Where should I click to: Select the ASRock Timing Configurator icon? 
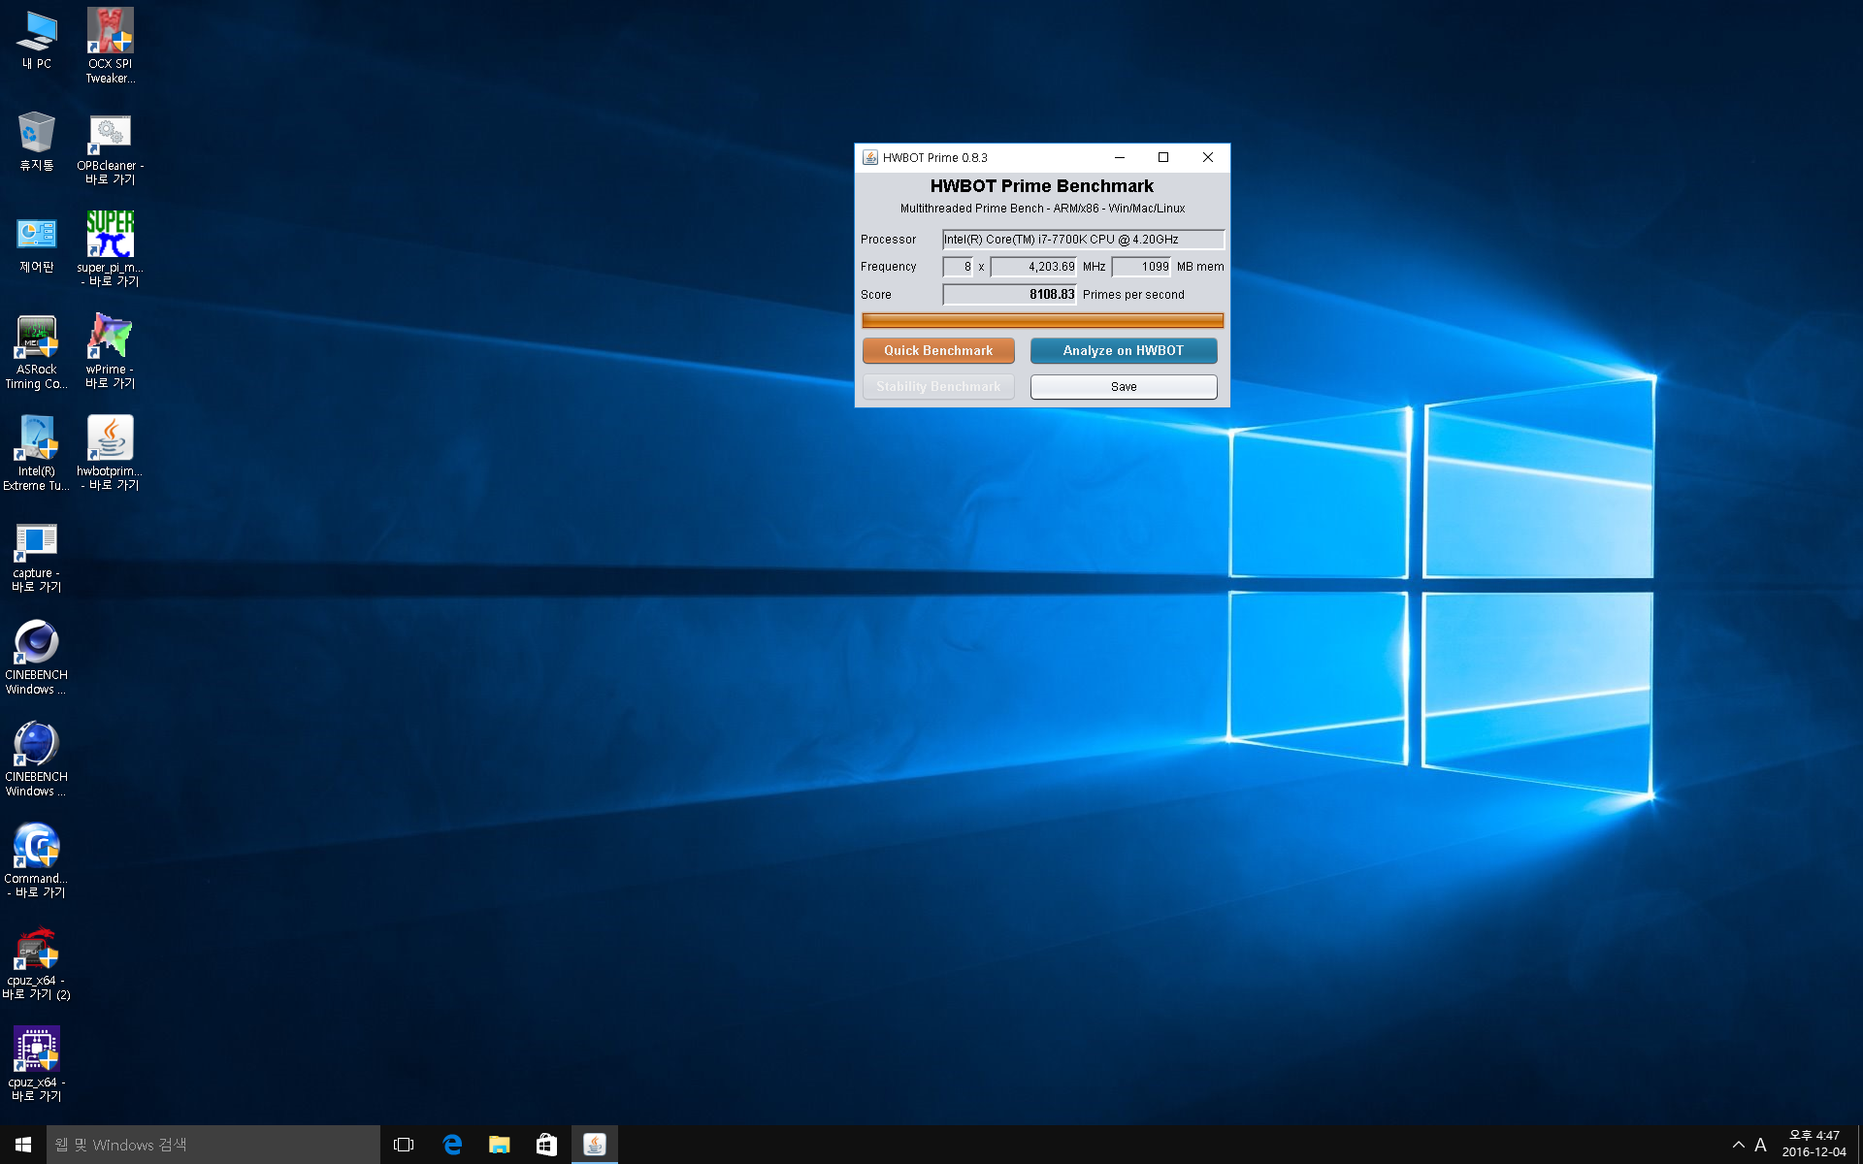(x=37, y=352)
